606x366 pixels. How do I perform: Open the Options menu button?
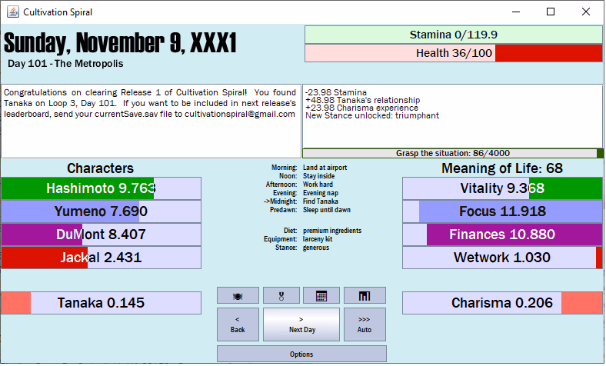click(x=301, y=354)
